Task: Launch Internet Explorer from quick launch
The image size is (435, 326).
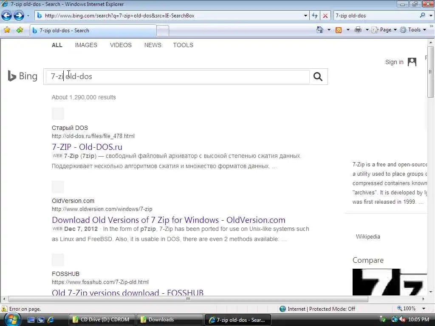Action: click(51, 320)
